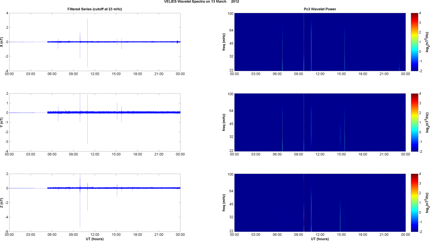This screenshot has height=241, width=430.
Task: Click the 'X (nT)' axis label
Action: 2,42
